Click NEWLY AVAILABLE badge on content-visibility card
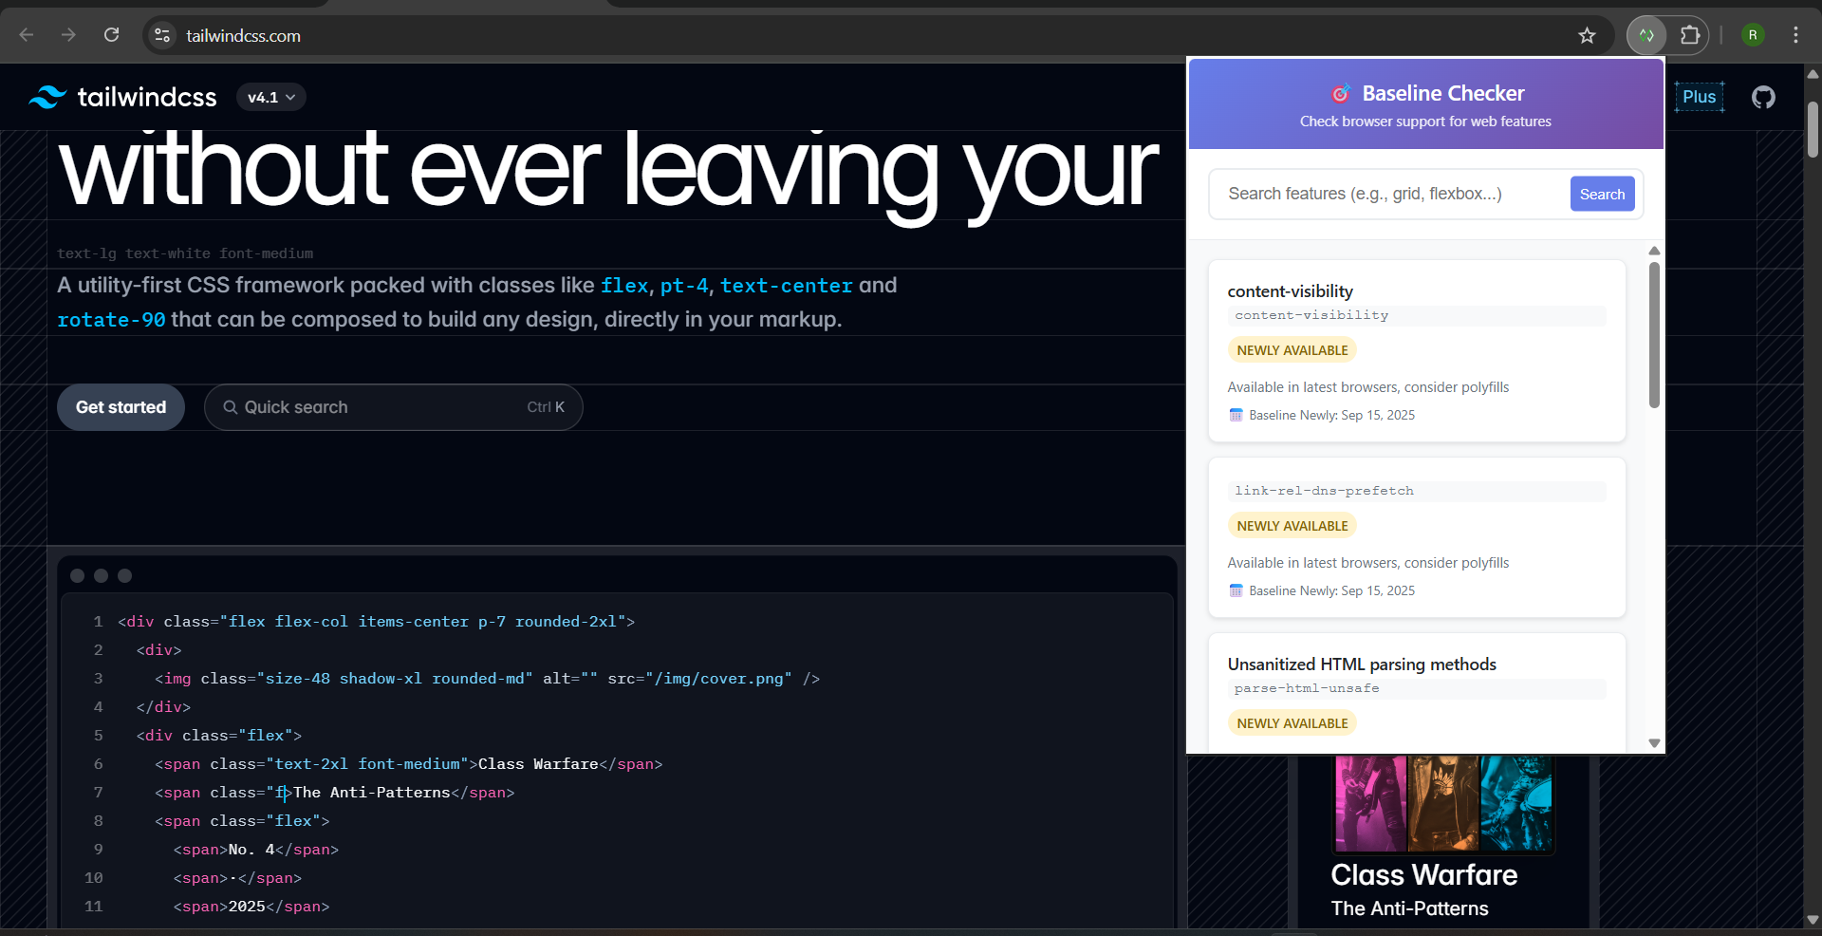This screenshot has height=936, width=1822. pos(1292,350)
